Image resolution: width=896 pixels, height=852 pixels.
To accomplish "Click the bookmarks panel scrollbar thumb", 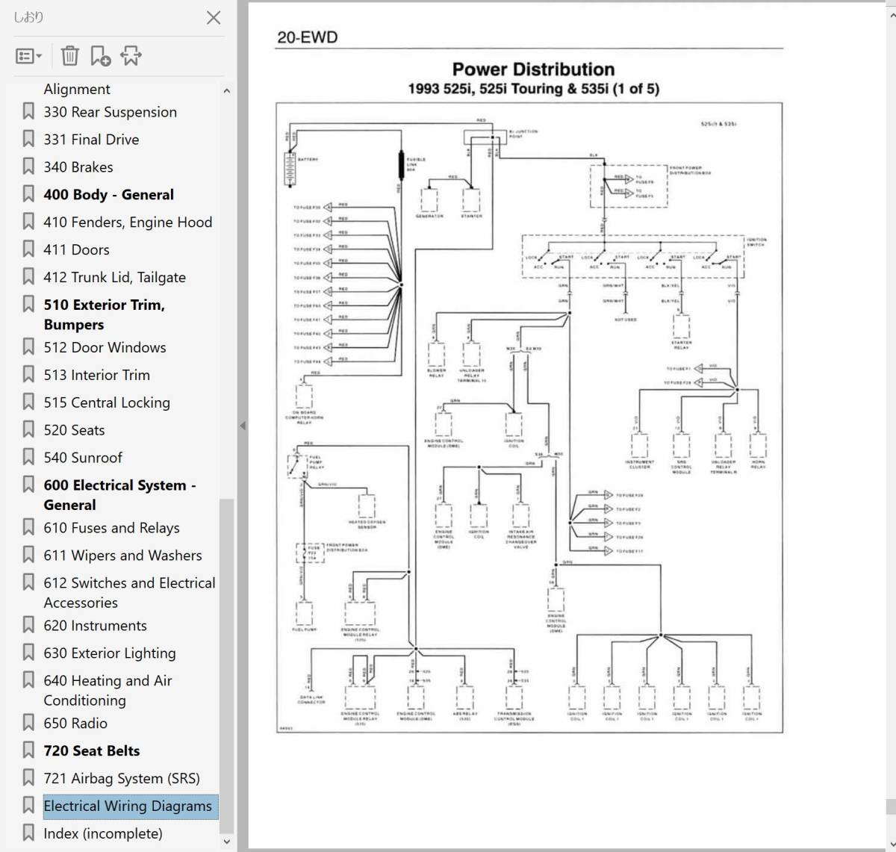I will (x=227, y=666).
